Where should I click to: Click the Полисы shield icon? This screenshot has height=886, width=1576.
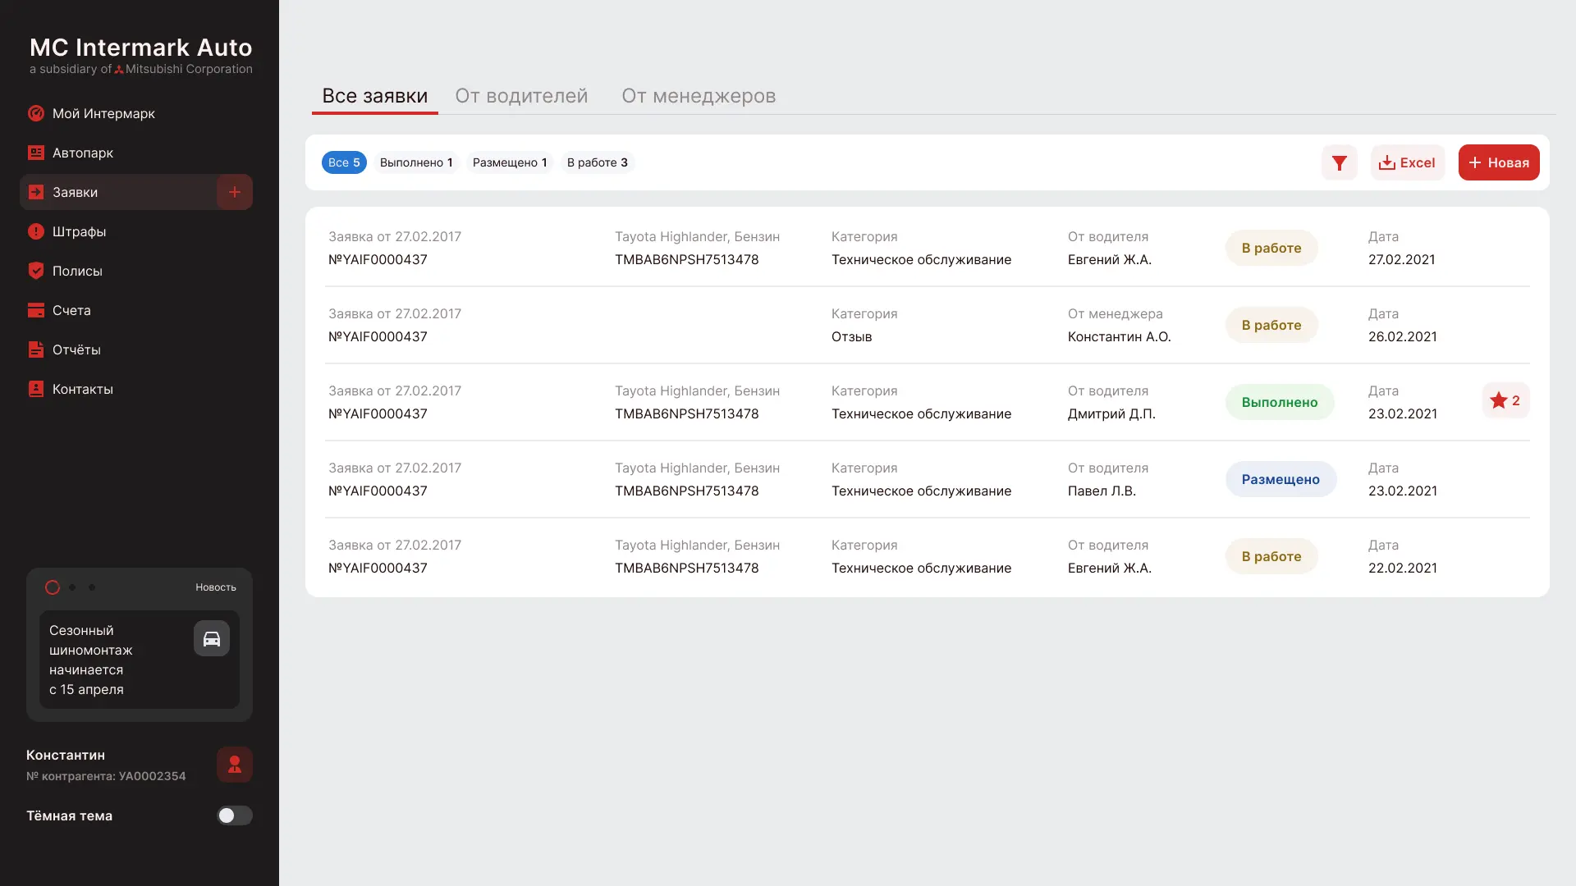point(36,271)
